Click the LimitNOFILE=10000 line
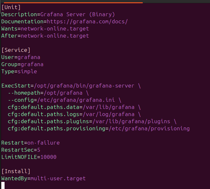This screenshot has width=210, height=189. pos(29,157)
